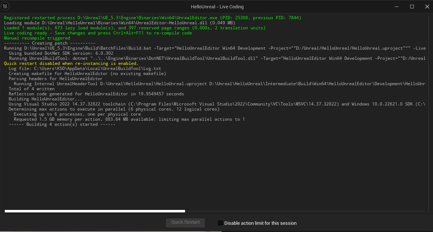
Task: Click the 'Total of 4 written' line
Action: pyautogui.click(x=32, y=89)
